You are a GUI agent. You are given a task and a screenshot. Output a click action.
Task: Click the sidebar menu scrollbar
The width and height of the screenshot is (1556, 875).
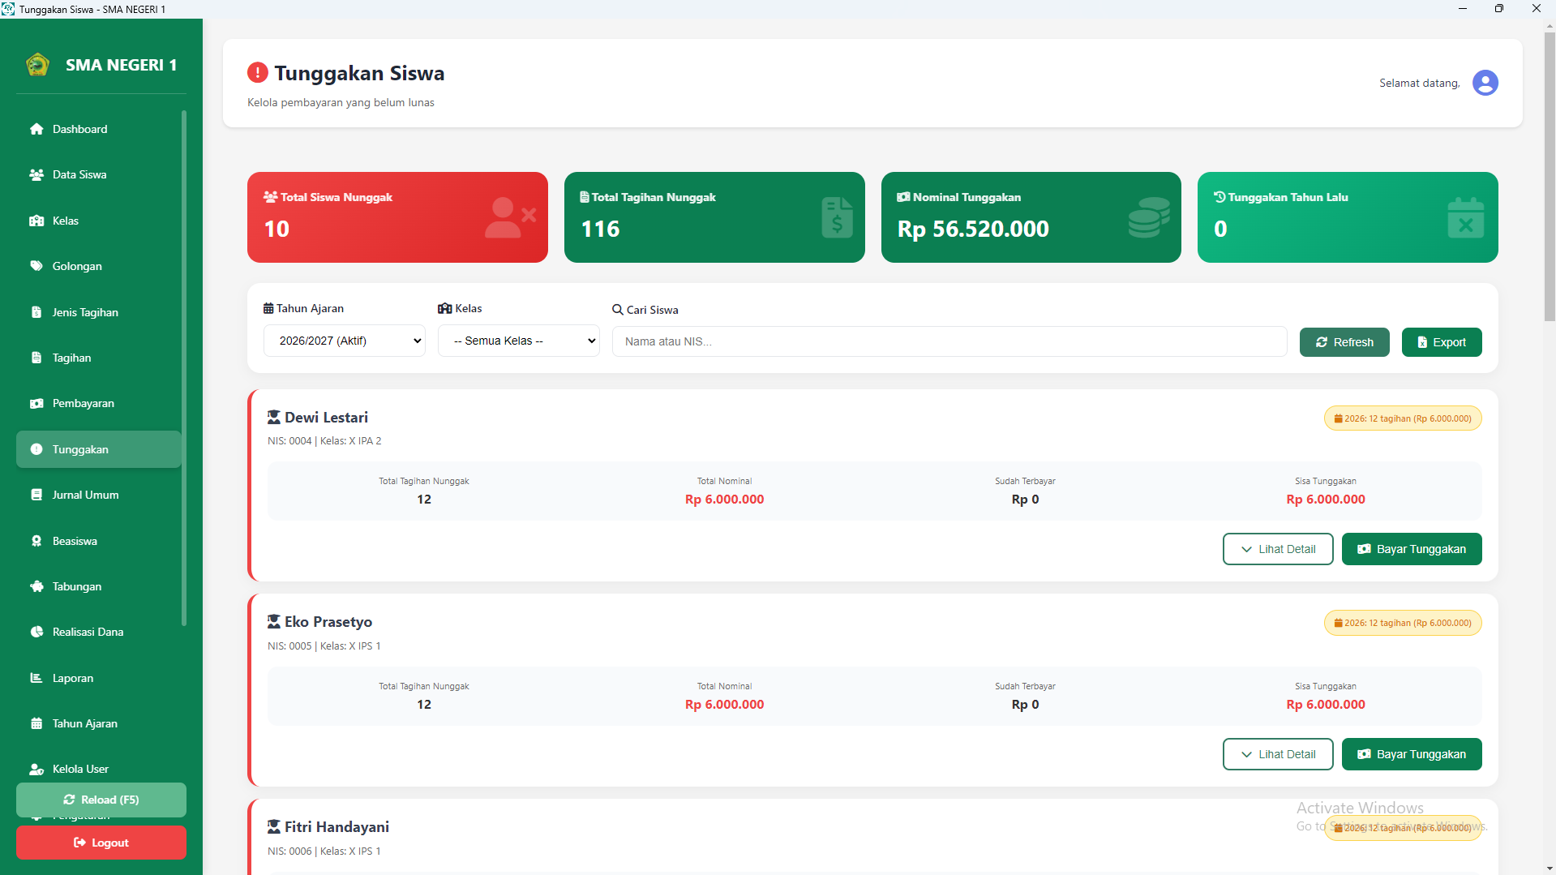[184, 367]
